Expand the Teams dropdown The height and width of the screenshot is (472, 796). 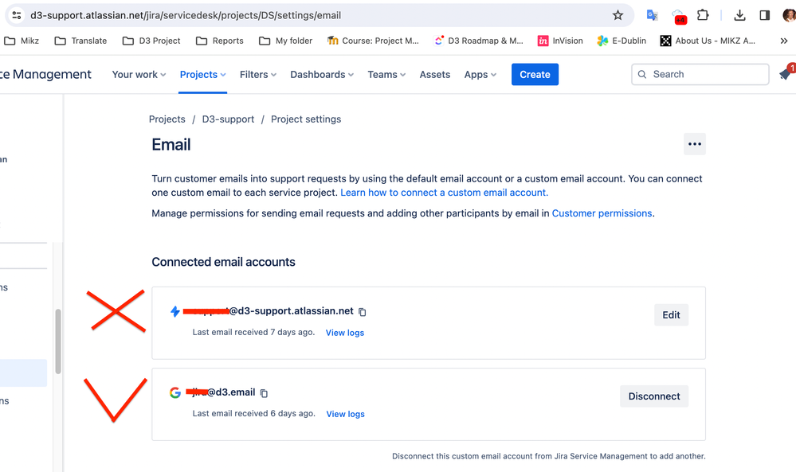click(386, 75)
